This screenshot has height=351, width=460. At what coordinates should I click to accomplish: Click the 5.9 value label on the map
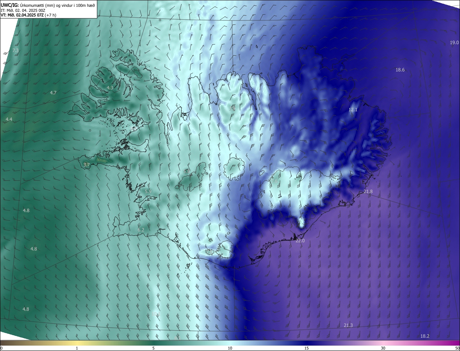[148, 191]
